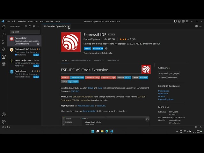
Task: Select the Details tab
Action: point(65,60)
